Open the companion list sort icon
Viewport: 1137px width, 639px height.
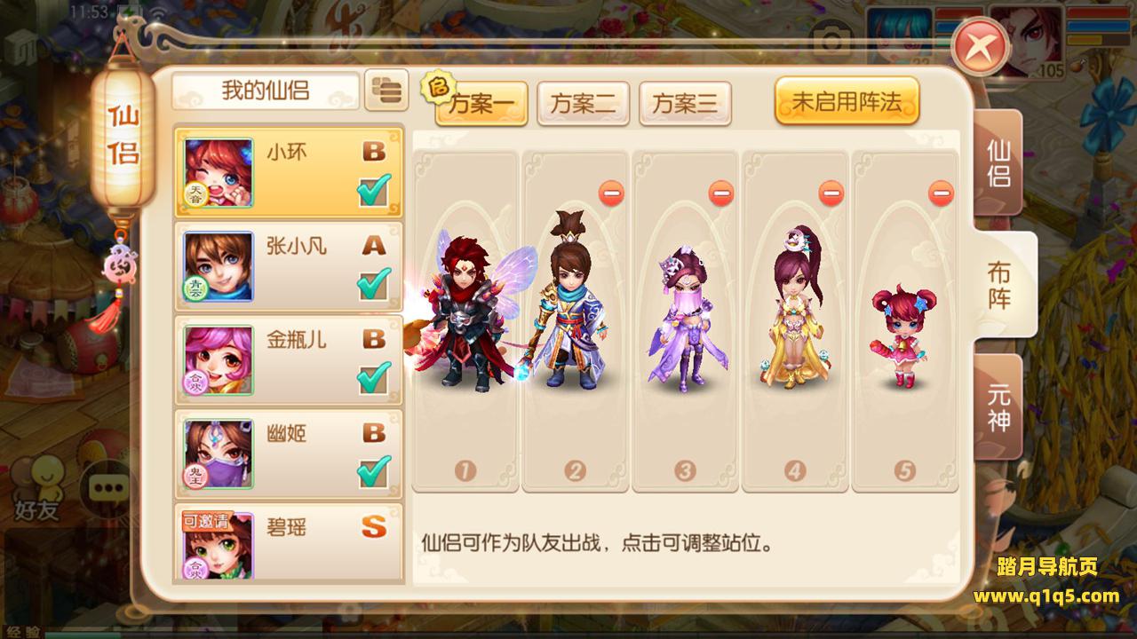[386, 91]
